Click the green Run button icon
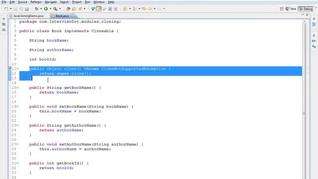Viewport: 318px width, 179px height. coord(46,9)
